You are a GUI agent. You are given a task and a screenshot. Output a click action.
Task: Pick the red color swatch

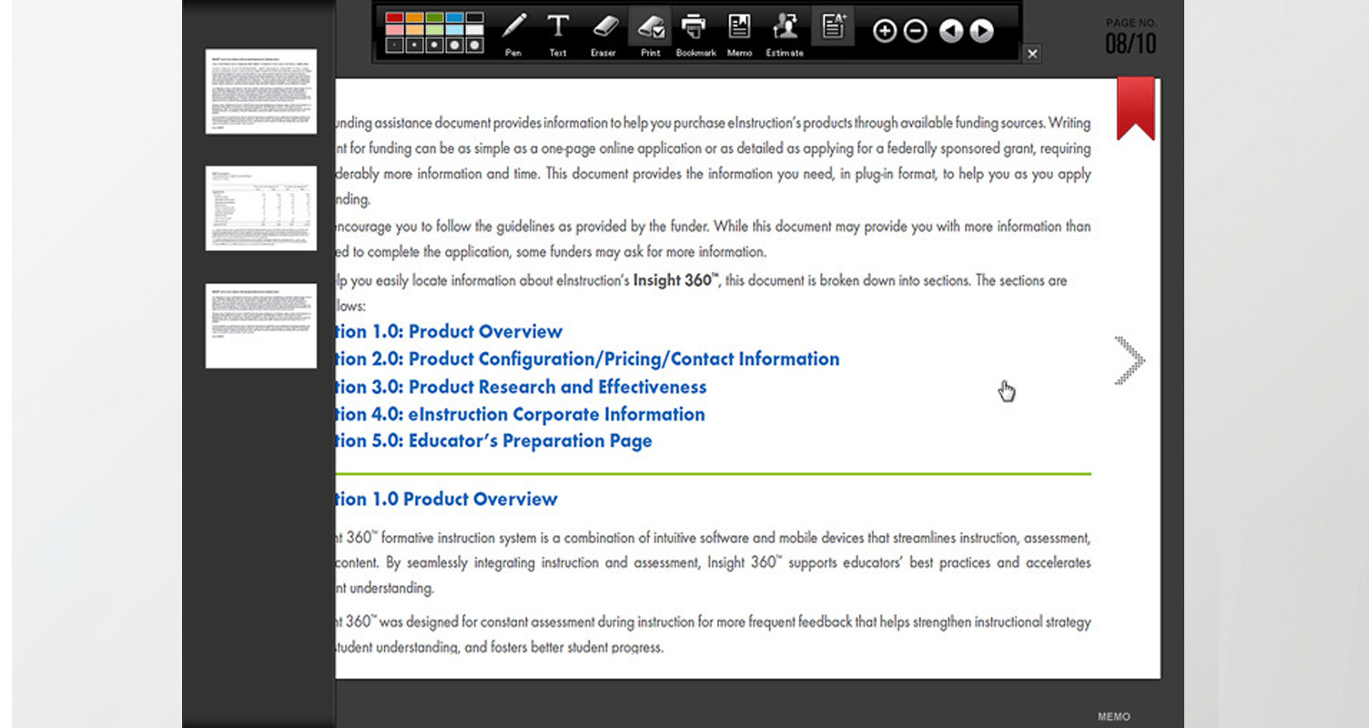(x=394, y=17)
